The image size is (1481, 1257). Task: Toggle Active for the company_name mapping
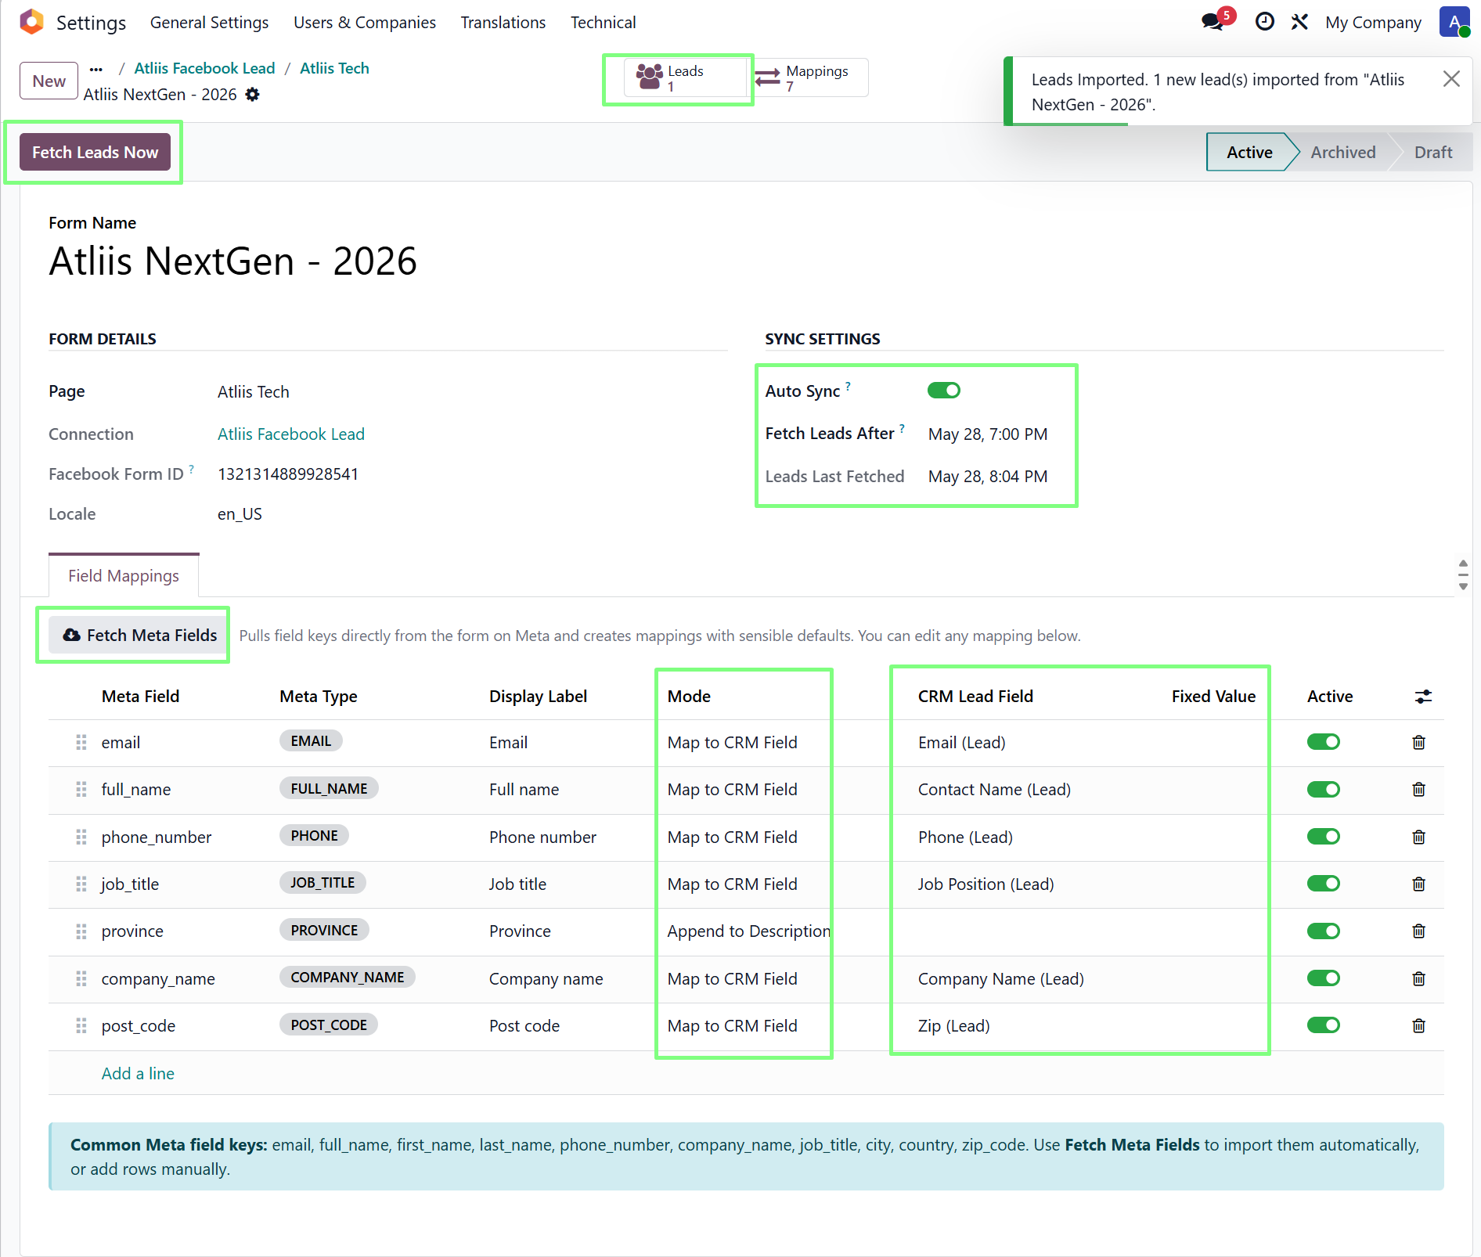pyautogui.click(x=1323, y=978)
